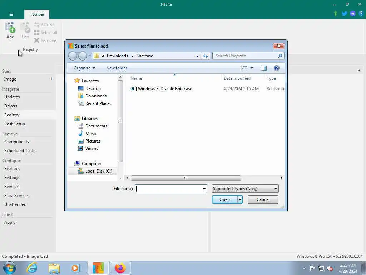The image size is (366, 275).
Task: Click the New folder button
Action: pyautogui.click(x=117, y=68)
